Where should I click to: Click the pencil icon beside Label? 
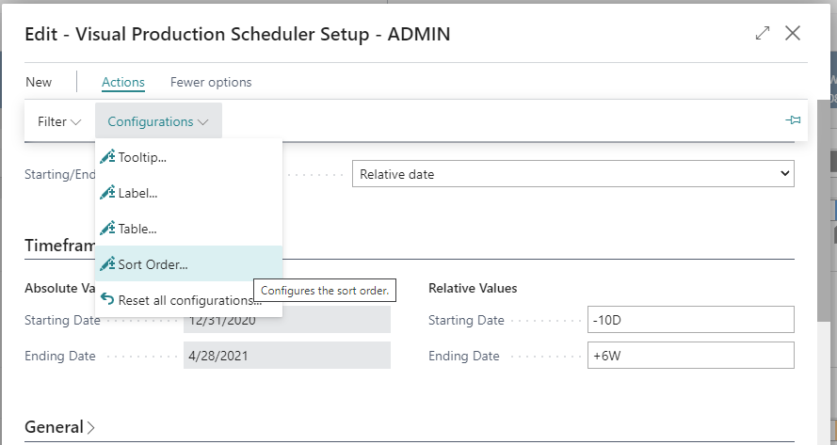108,193
